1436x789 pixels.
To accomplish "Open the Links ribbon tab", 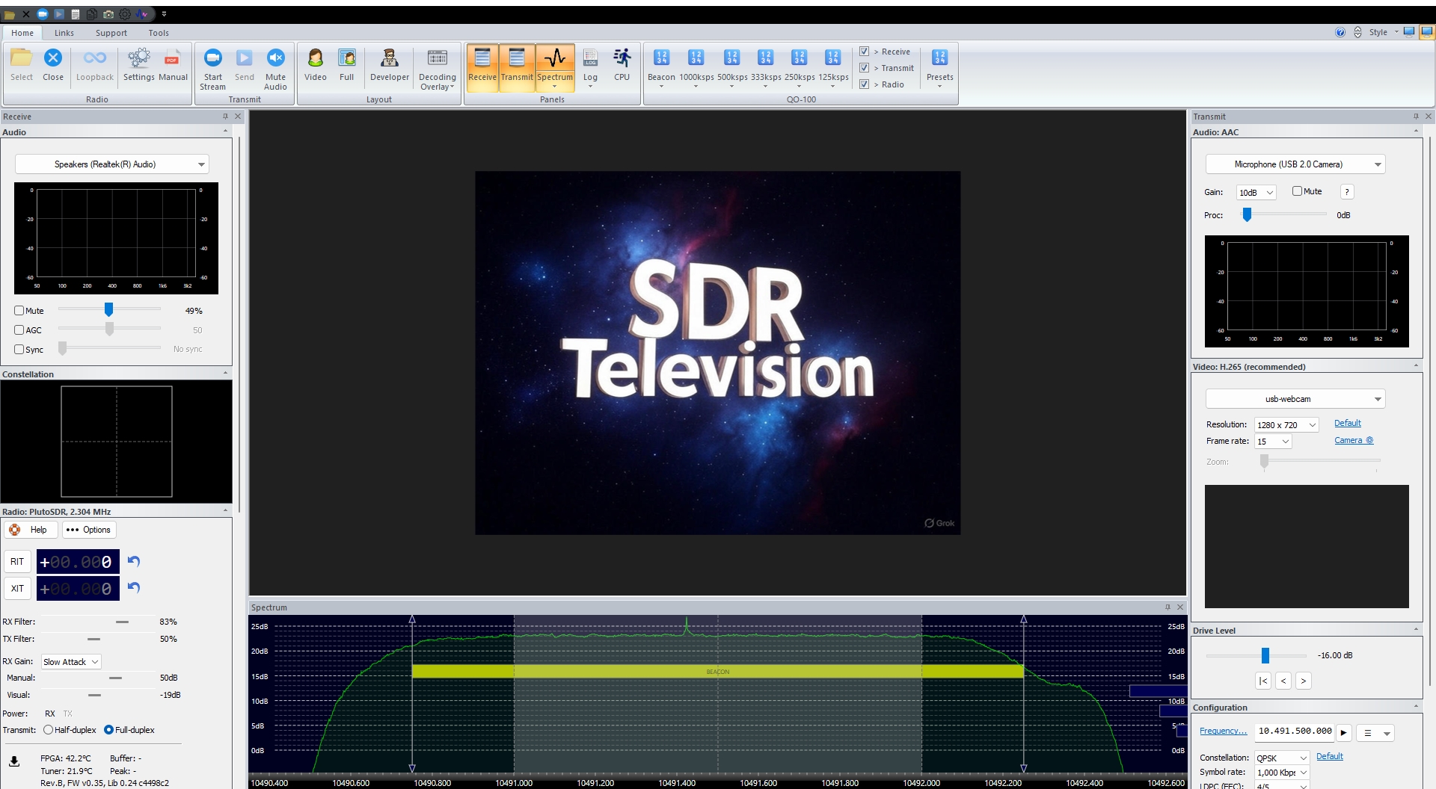I will pos(64,33).
